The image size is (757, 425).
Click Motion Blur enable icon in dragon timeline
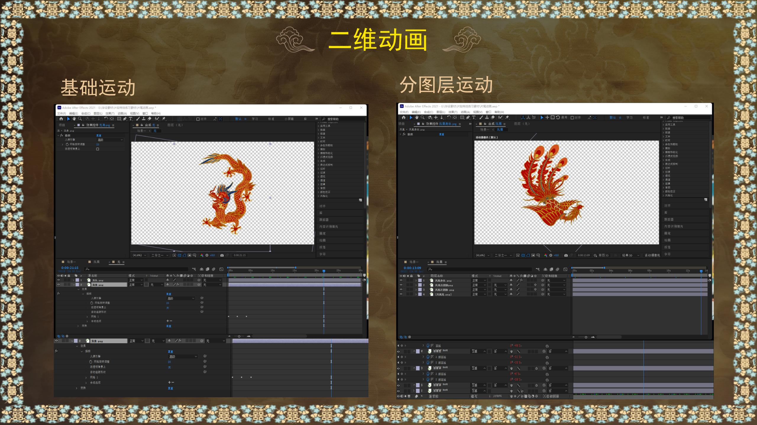click(213, 269)
